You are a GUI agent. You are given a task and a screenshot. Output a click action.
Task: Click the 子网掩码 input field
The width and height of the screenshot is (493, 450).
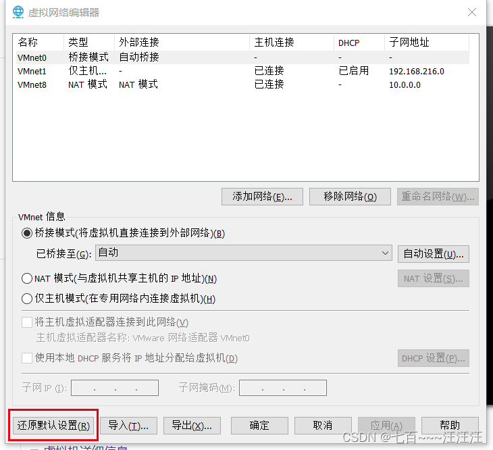pyautogui.click(x=283, y=388)
